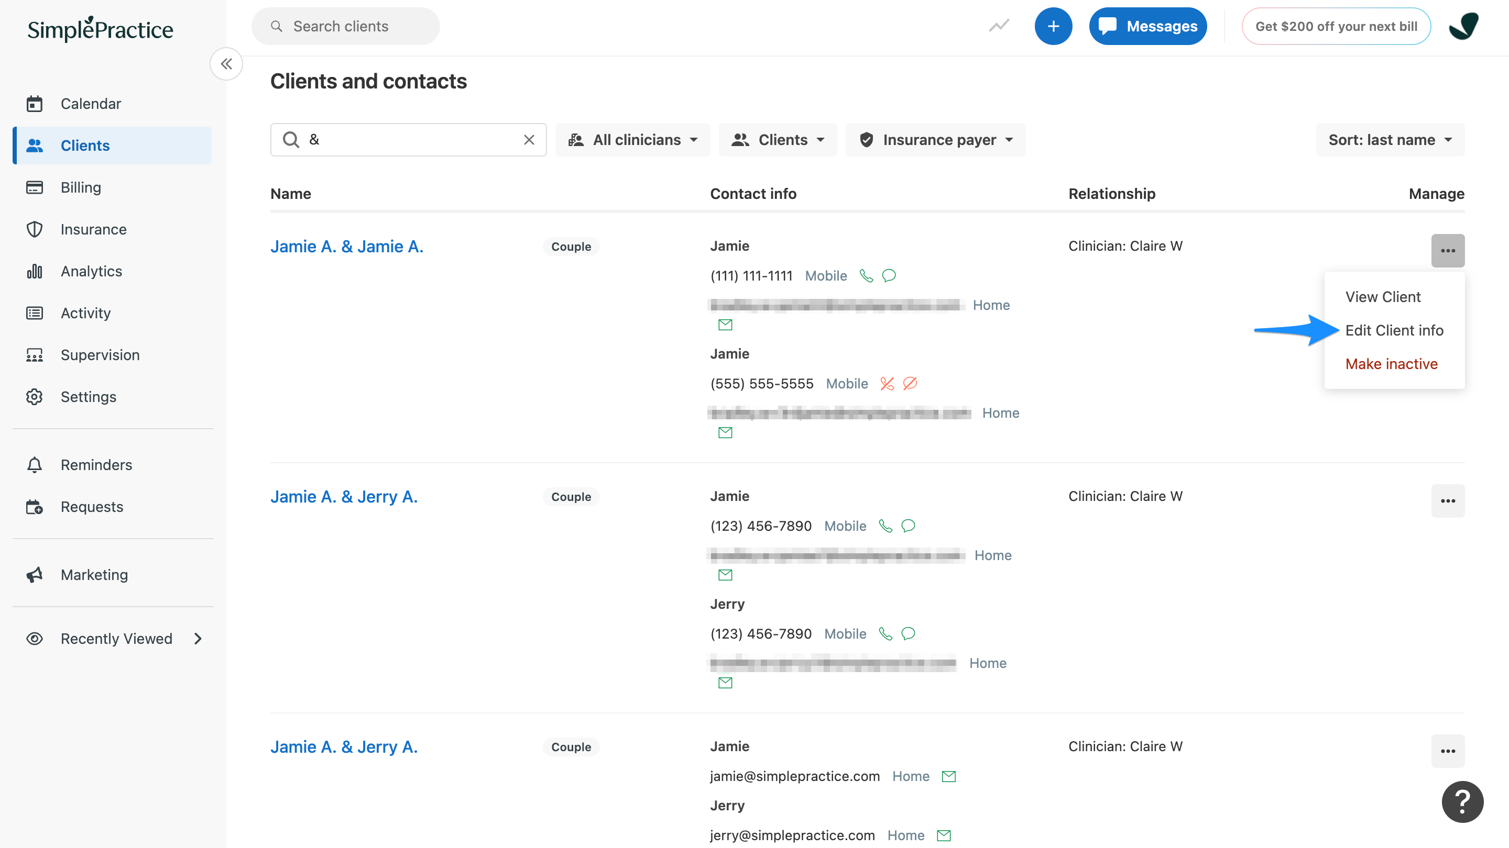Viewport: 1509px width, 848px height.
Task: Click the envelope icon next to jamie@simplepractice.com
Action: [x=948, y=777]
